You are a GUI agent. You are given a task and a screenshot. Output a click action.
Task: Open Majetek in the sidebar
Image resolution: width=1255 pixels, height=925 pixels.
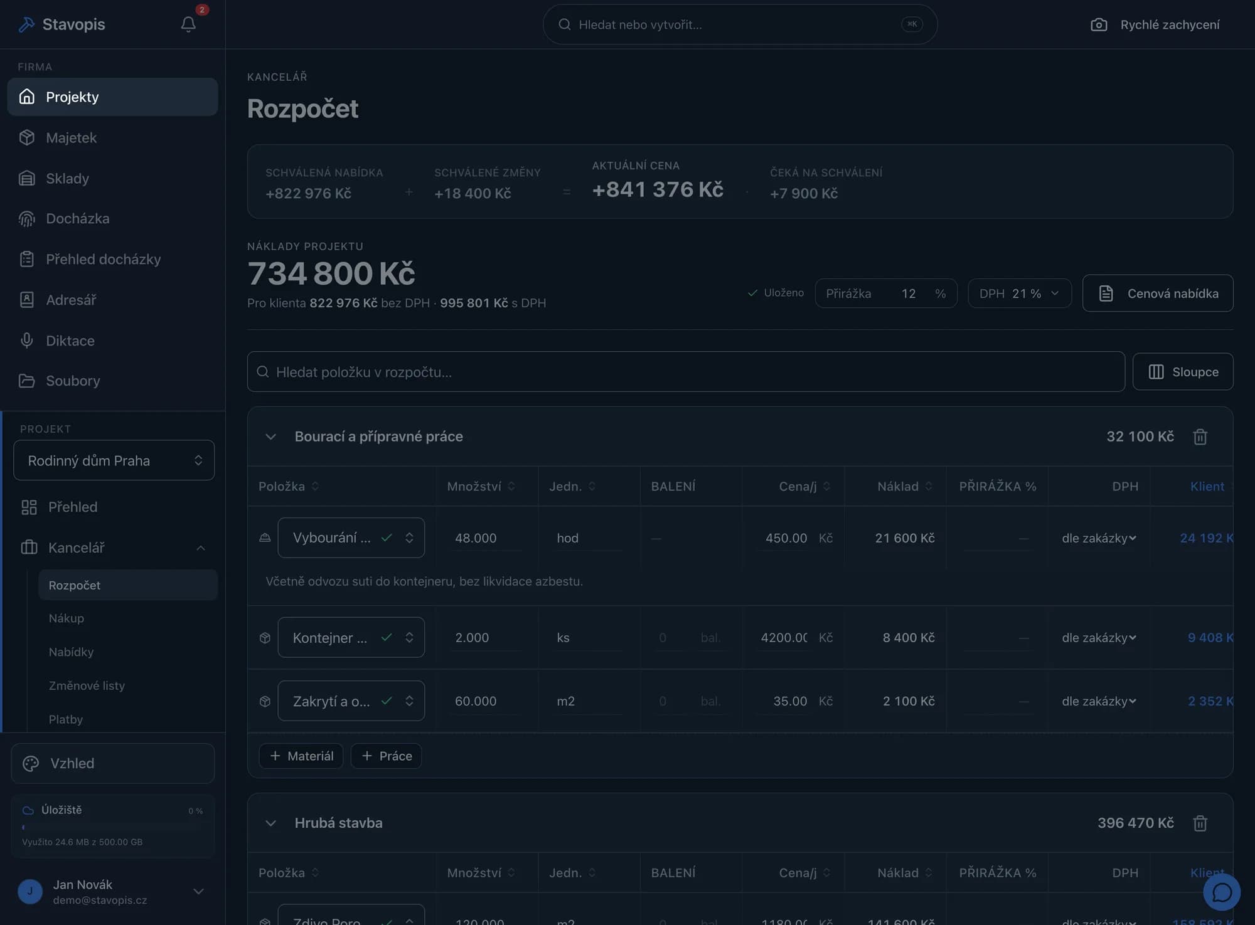112,137
